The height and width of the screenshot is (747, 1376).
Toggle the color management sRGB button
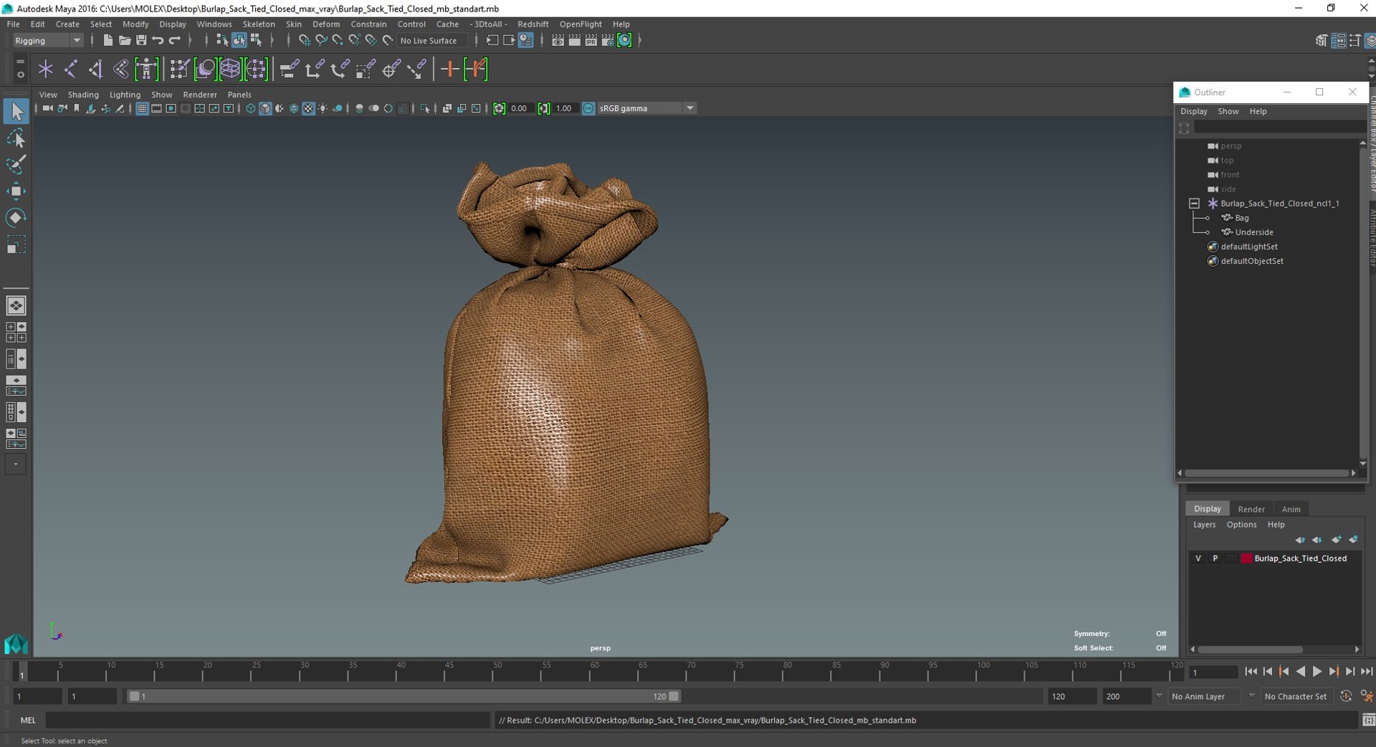tap(588, 108)
